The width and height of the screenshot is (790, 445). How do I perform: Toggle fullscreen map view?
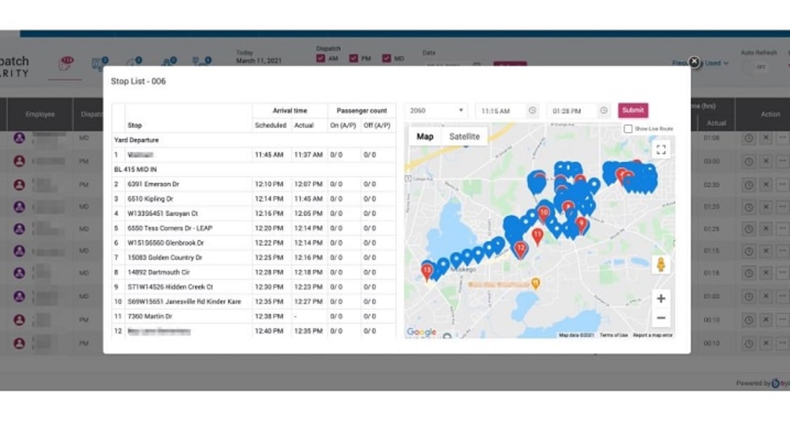click(661, 149)
